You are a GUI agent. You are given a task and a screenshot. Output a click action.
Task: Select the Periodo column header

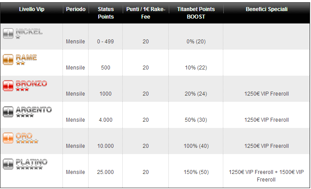click(x=76, y=9)
